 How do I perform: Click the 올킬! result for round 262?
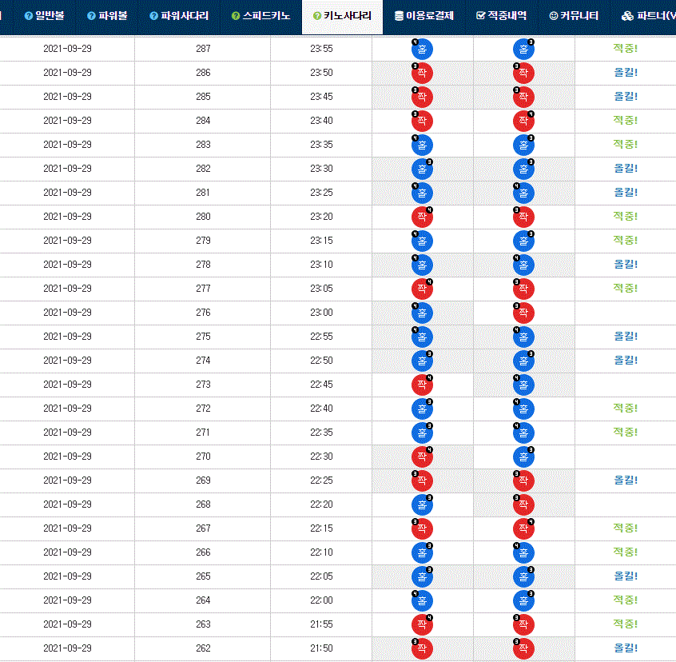click(626, 648)
